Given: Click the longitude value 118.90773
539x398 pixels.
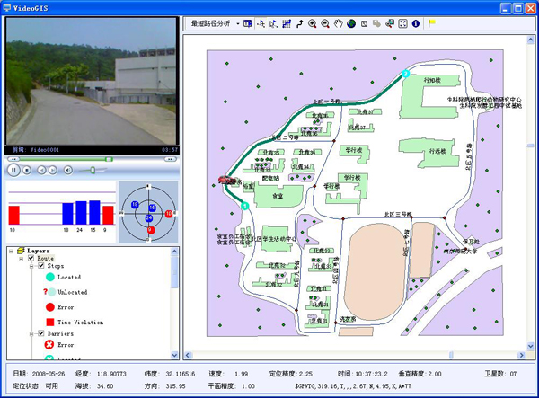Looking at the screenshot, I should click(x=111, y=374).
